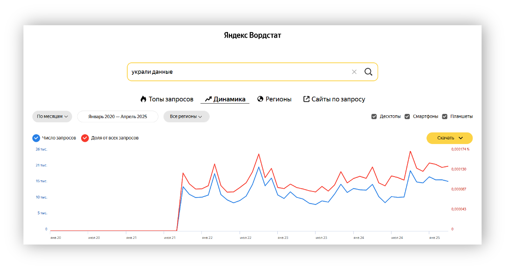Toggle the red Доля от всех запросов series
The image size is (509, 270).
85,138
